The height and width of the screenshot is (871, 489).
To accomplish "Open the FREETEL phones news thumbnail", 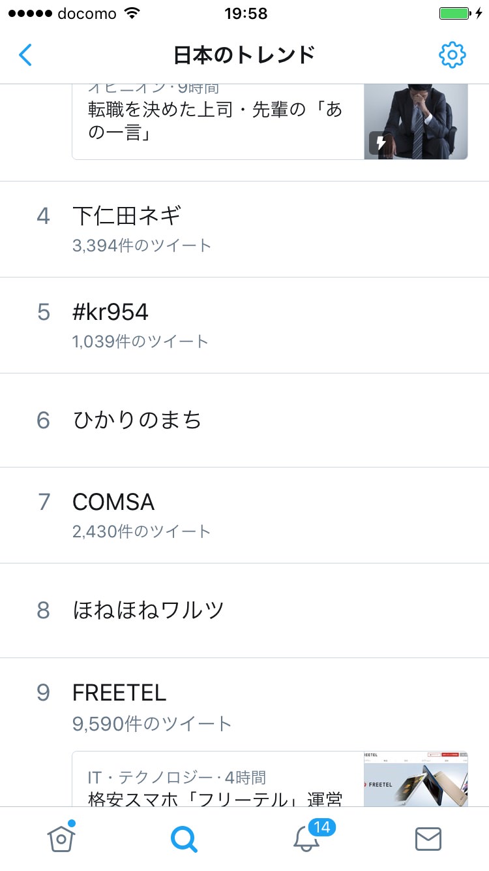I will 415,780.
